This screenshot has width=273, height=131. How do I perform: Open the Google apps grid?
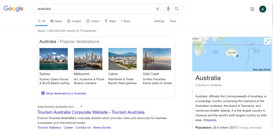coord(252,9)
